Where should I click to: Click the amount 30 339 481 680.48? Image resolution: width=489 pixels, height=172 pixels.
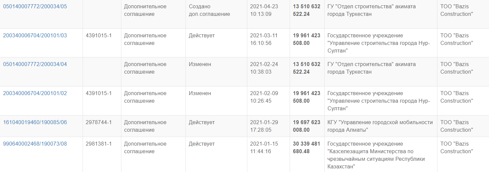[306, 148]
